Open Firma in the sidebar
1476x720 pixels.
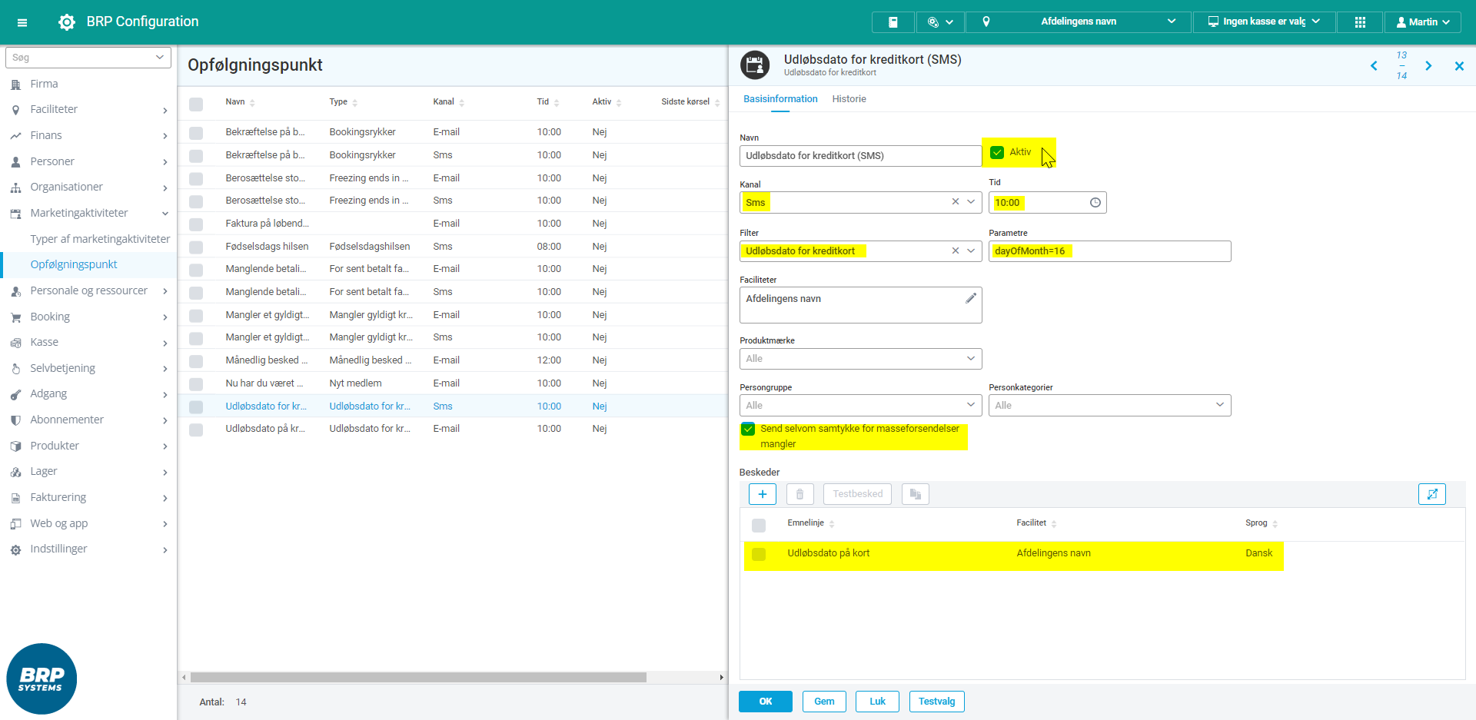(44, 84)
